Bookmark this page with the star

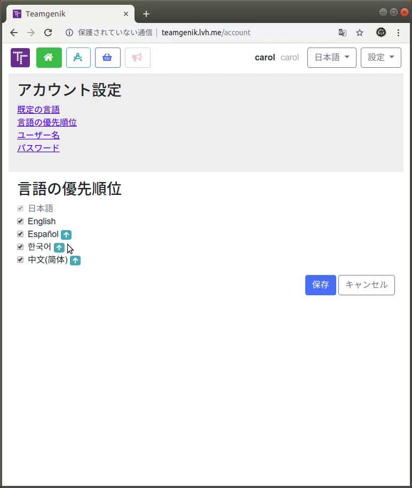pos(360,33)
